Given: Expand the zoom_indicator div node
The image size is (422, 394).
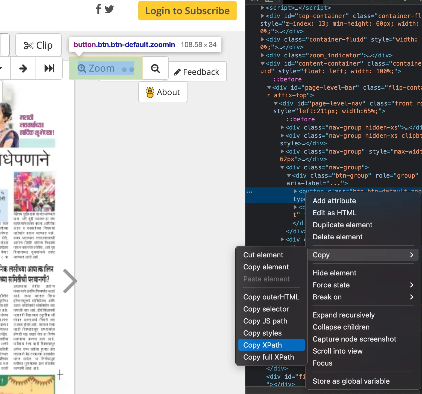Looking at the screenshot, I should pos(263,55).
